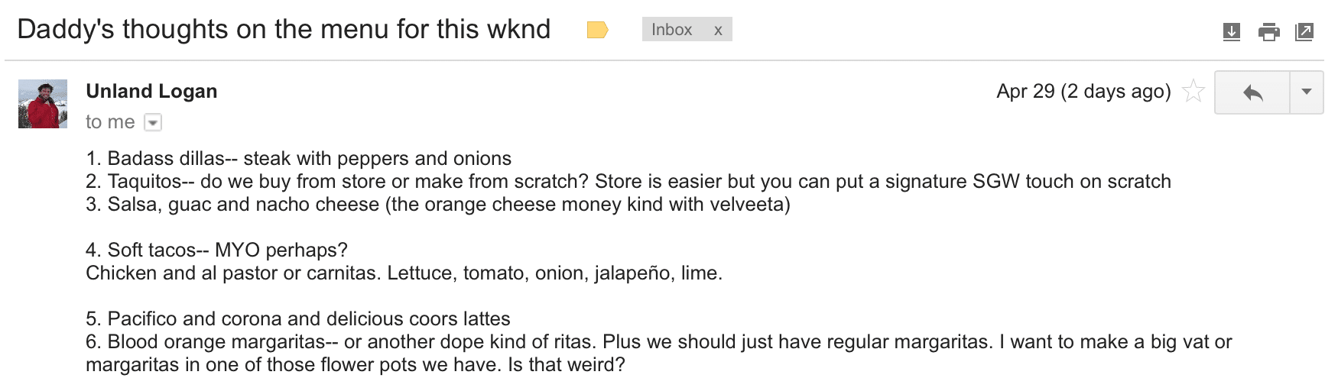Show details dropdown next to "to me"

pos(153,122)
